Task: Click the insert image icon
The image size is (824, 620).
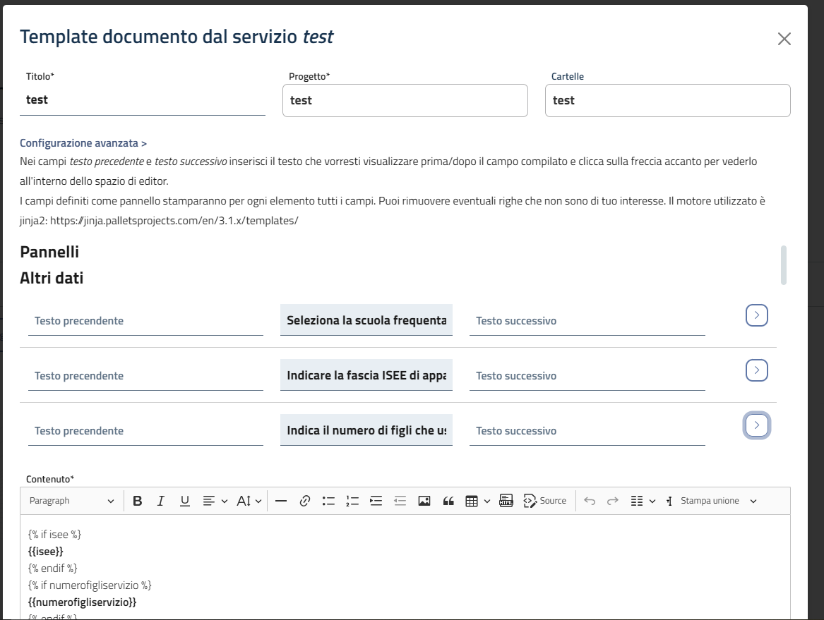Action: (x=424, y=501)
